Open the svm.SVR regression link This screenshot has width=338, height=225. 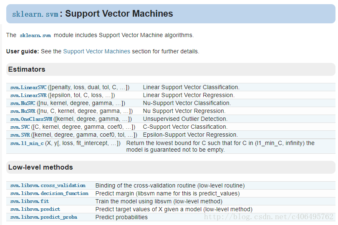point(20,135)
